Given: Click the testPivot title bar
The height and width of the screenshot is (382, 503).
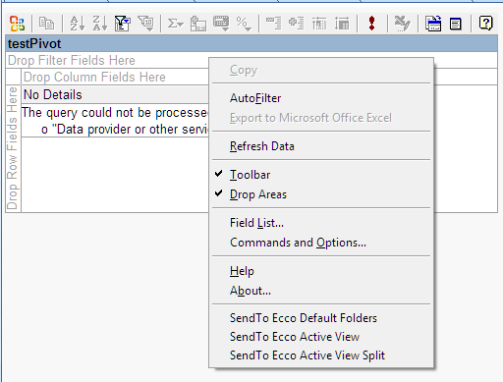Looking at the screenshot, I should pos(251,43).
